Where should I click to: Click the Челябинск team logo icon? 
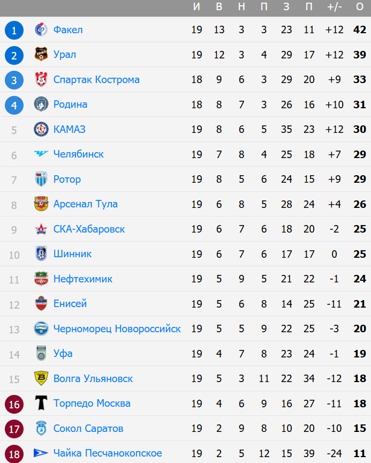(x=41, y=154)
